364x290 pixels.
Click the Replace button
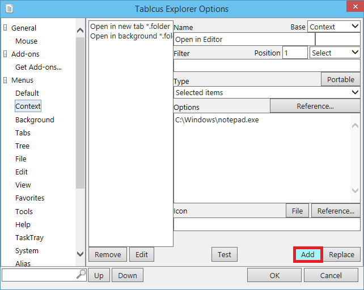[x=341, y=254]
